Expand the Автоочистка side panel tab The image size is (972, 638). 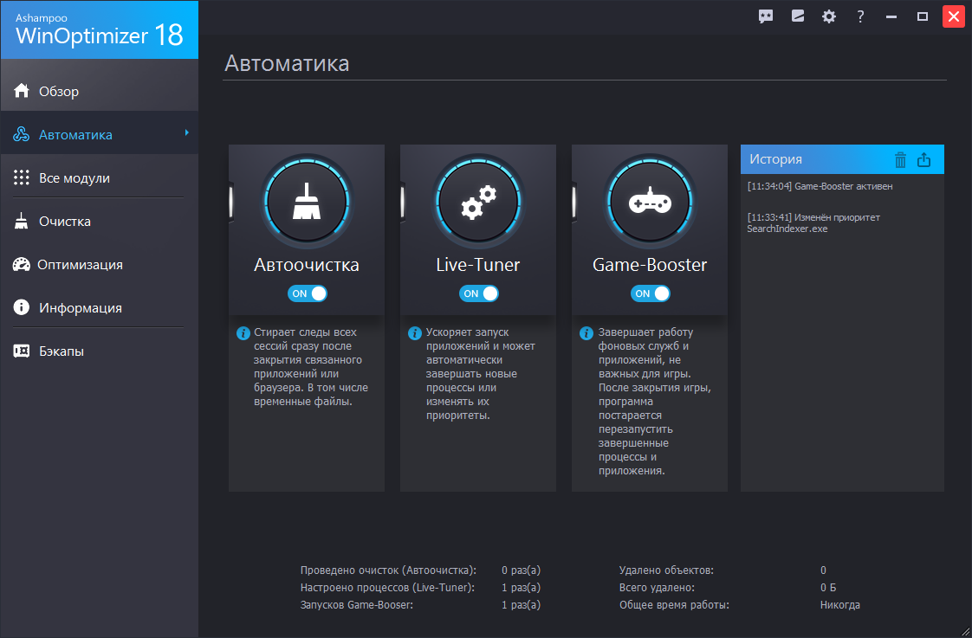pos(230,201)
